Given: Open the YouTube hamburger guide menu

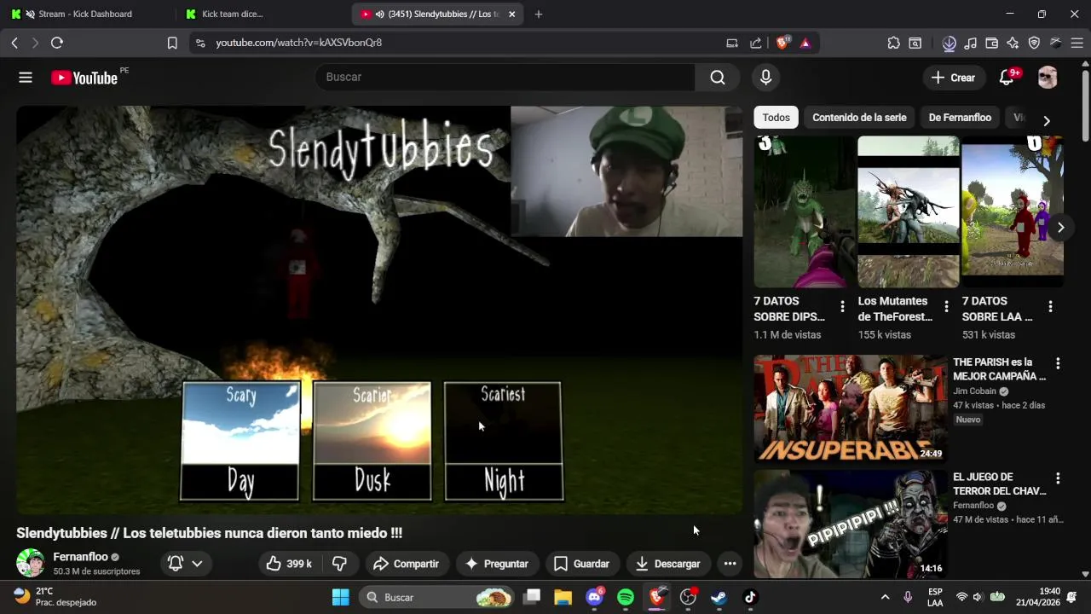Looking at the screenshot, I should coord(26,78).
